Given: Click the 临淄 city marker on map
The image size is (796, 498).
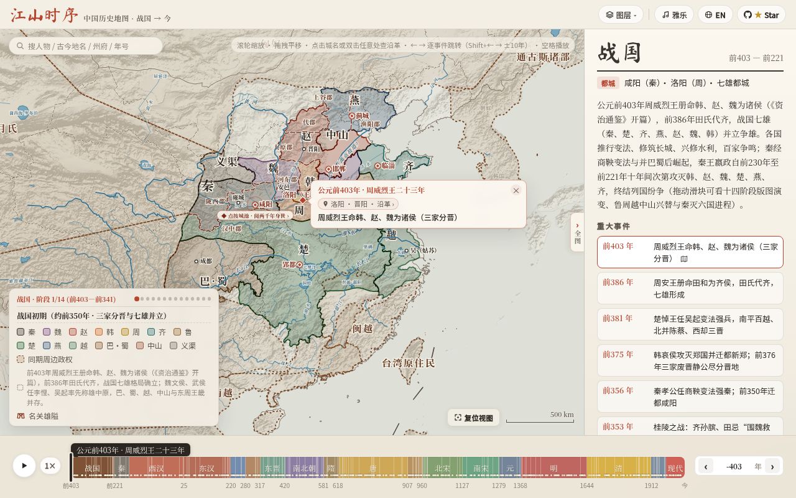Looking at the screenshot, I should click(377, 166).
